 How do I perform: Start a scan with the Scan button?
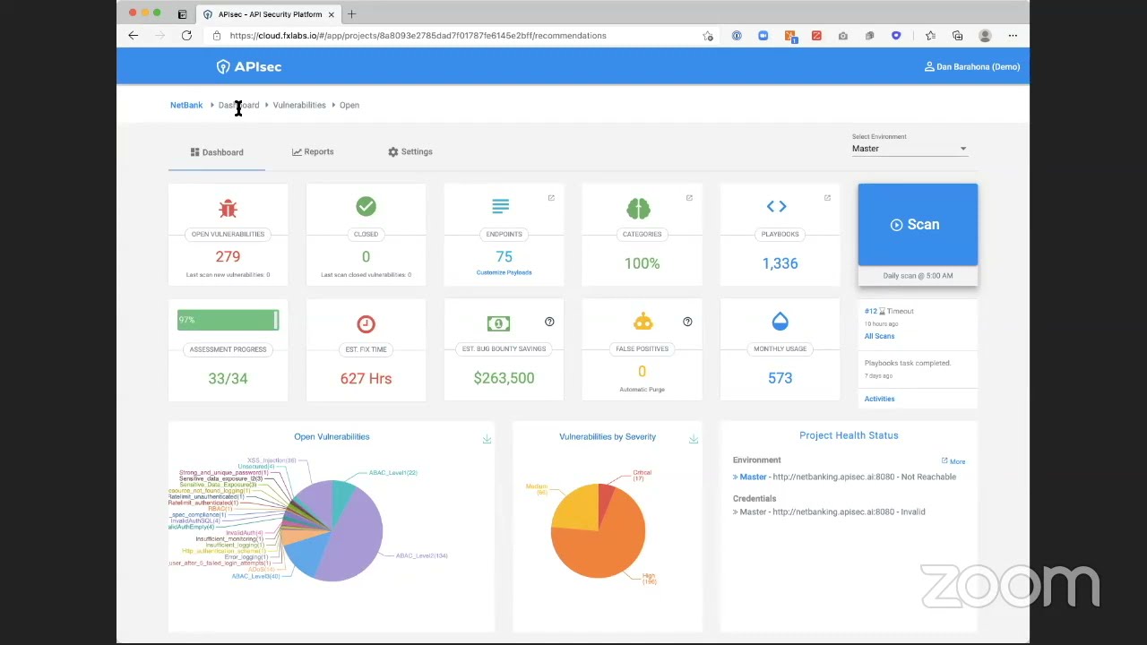918,225
